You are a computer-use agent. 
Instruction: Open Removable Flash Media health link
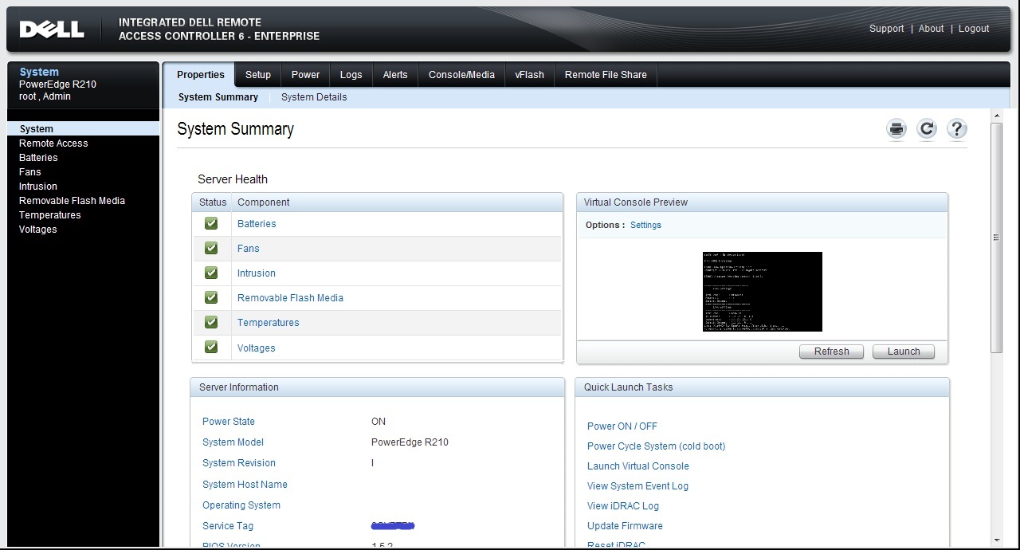290,298
